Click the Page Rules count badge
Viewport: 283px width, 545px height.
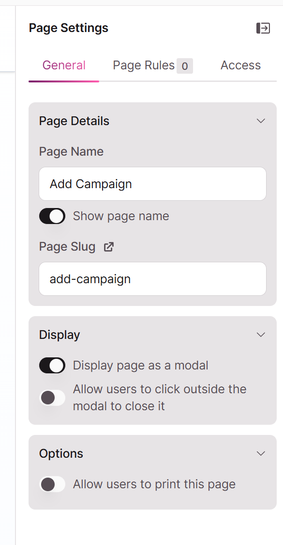pyautogui.click(x=184, y=66)
